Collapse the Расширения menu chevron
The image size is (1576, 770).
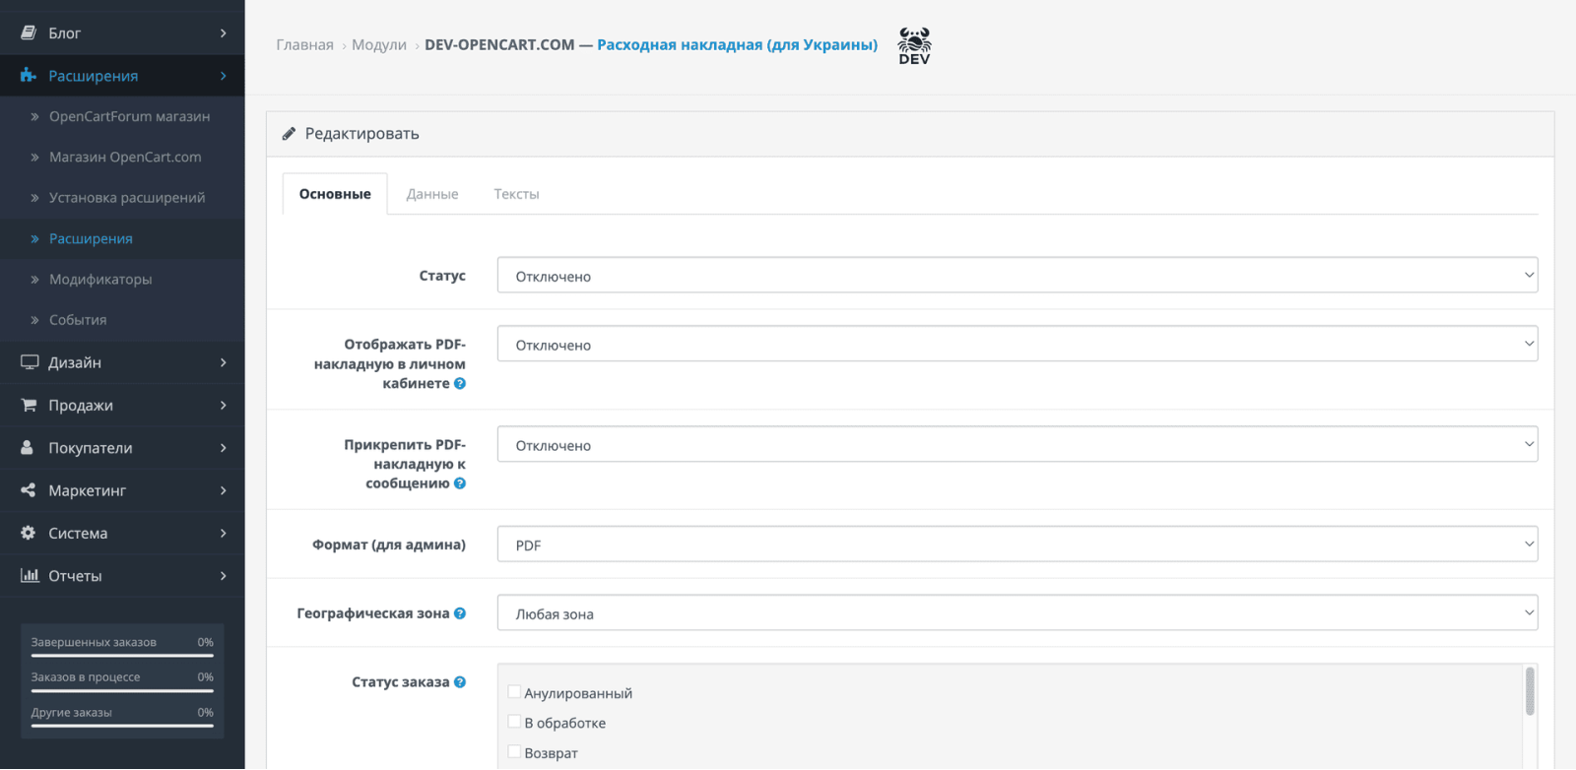point(224,76)
